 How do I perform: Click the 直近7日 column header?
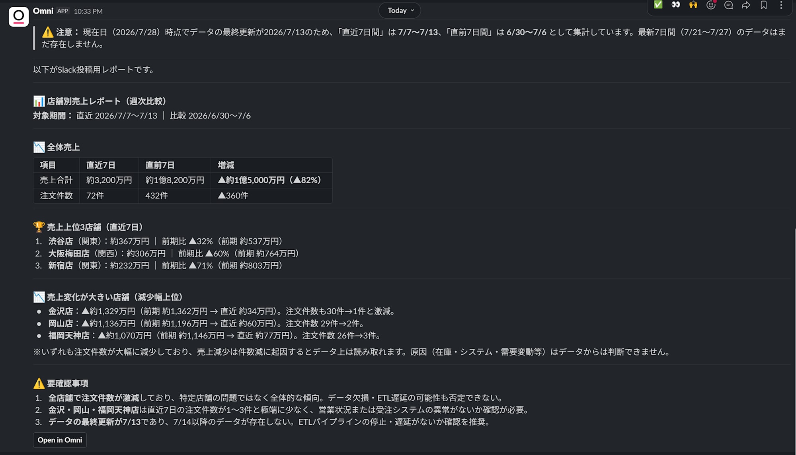pyautogui.click(x=109, y=165)
